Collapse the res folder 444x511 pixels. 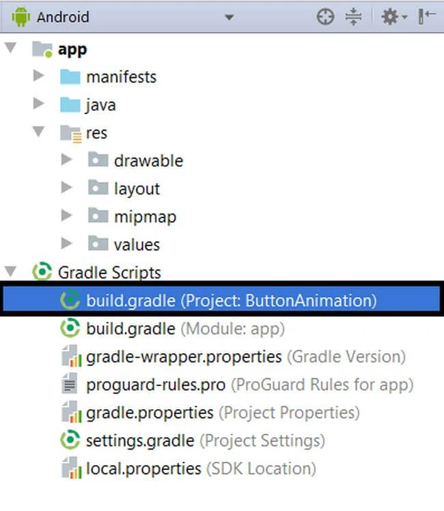pos(38,132)
